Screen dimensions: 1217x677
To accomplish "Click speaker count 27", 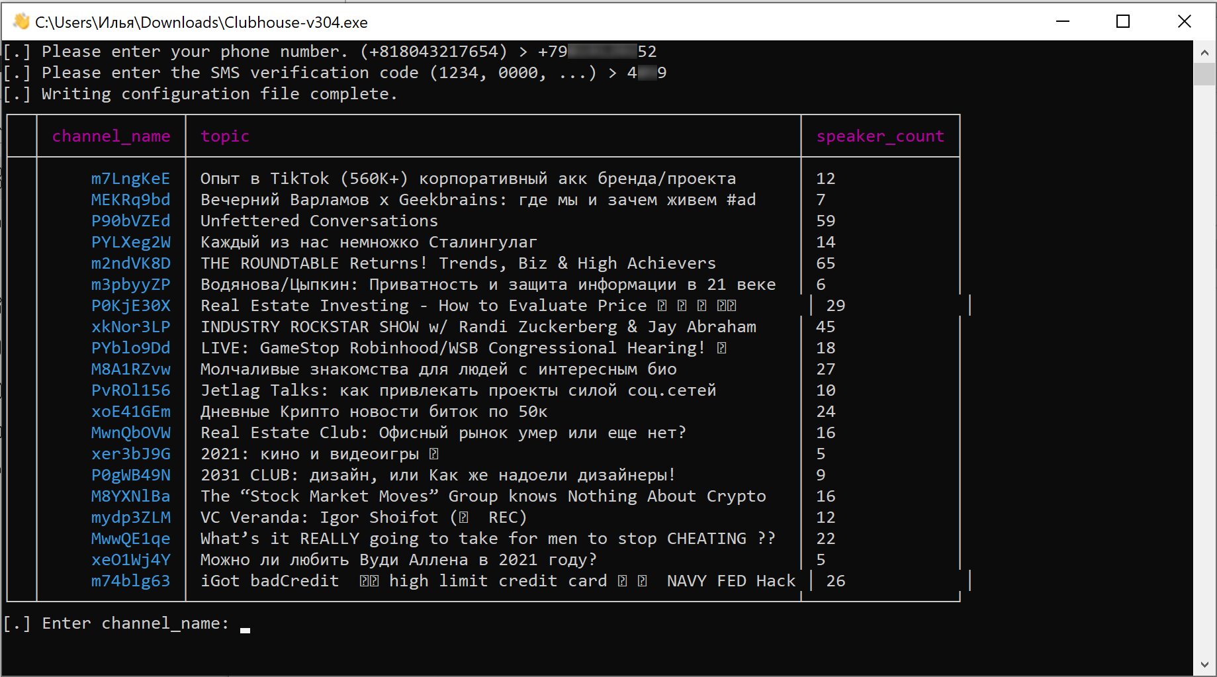I will pos(826,369).
